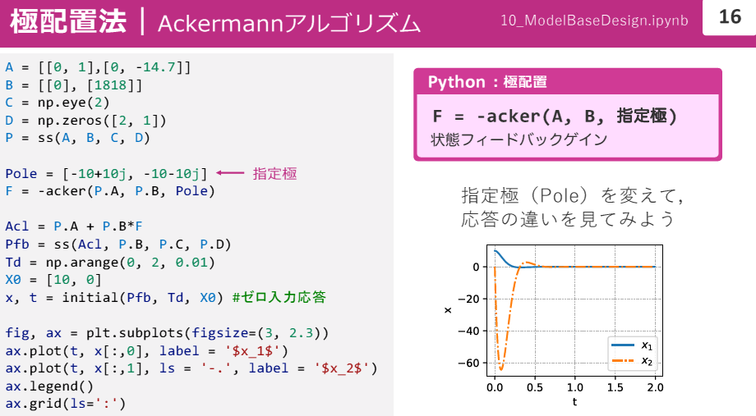Click the 状態フィードバックゲイン description text

click(519, 139)
